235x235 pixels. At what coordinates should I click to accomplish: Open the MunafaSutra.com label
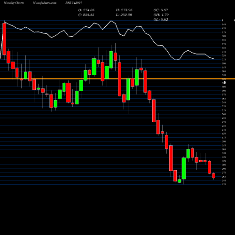pyautogui.click(x=45, y=3)
